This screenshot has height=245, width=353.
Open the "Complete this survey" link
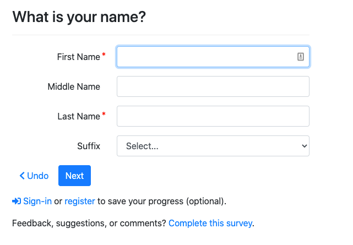(x=210, y=223)
